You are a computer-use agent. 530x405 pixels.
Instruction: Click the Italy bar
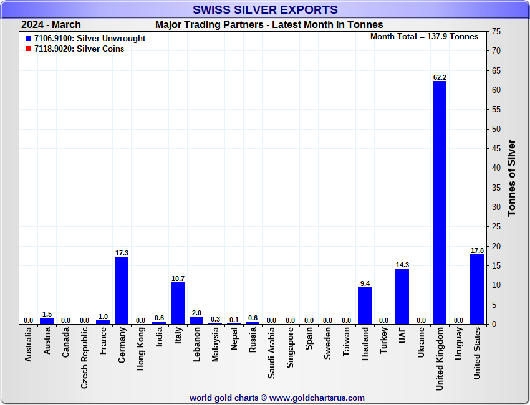pyautogui.click(x=178, y=303)
